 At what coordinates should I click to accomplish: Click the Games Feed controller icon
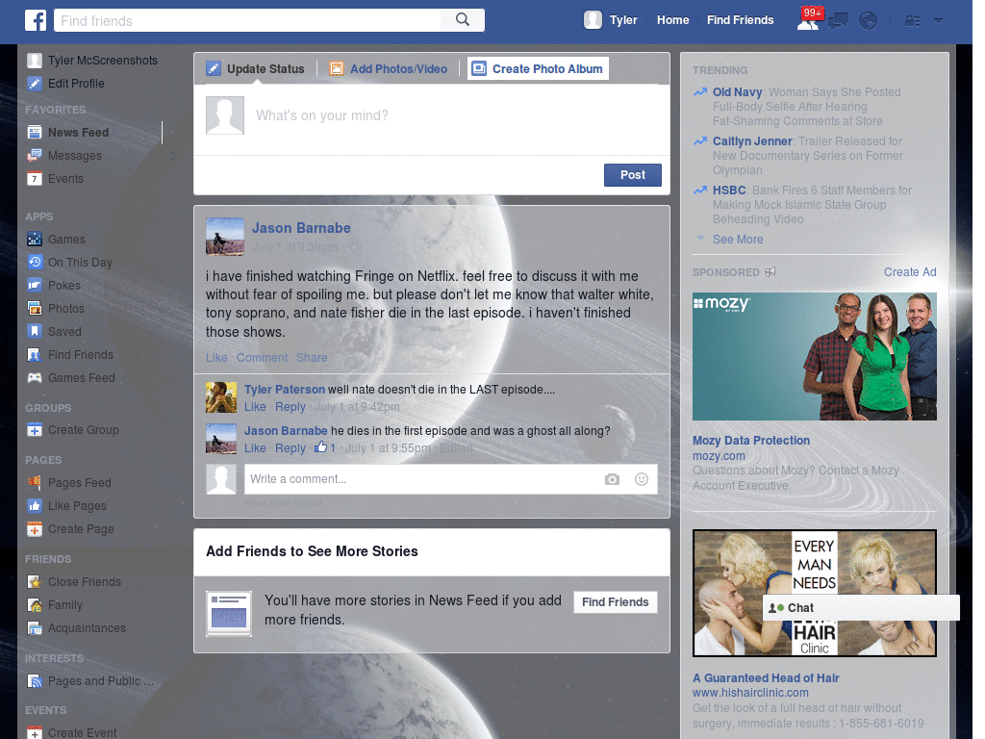click(x=35, y=377)
